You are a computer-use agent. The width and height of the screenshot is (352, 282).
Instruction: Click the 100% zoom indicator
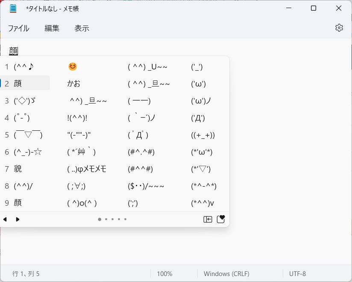click(164, 273)
